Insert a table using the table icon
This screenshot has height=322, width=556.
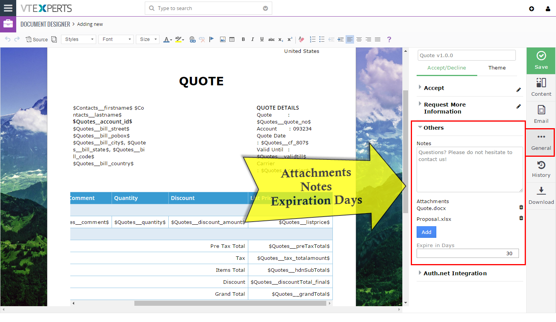tap(232, 39)
